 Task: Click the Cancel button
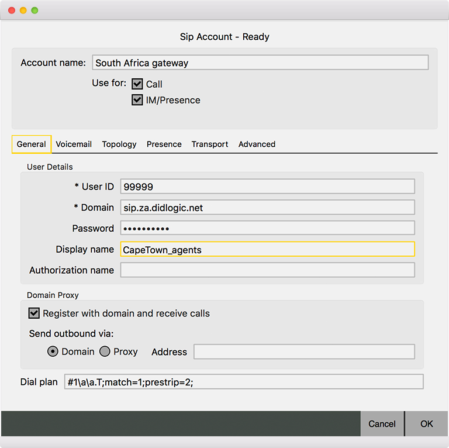(x=382, y=423)
